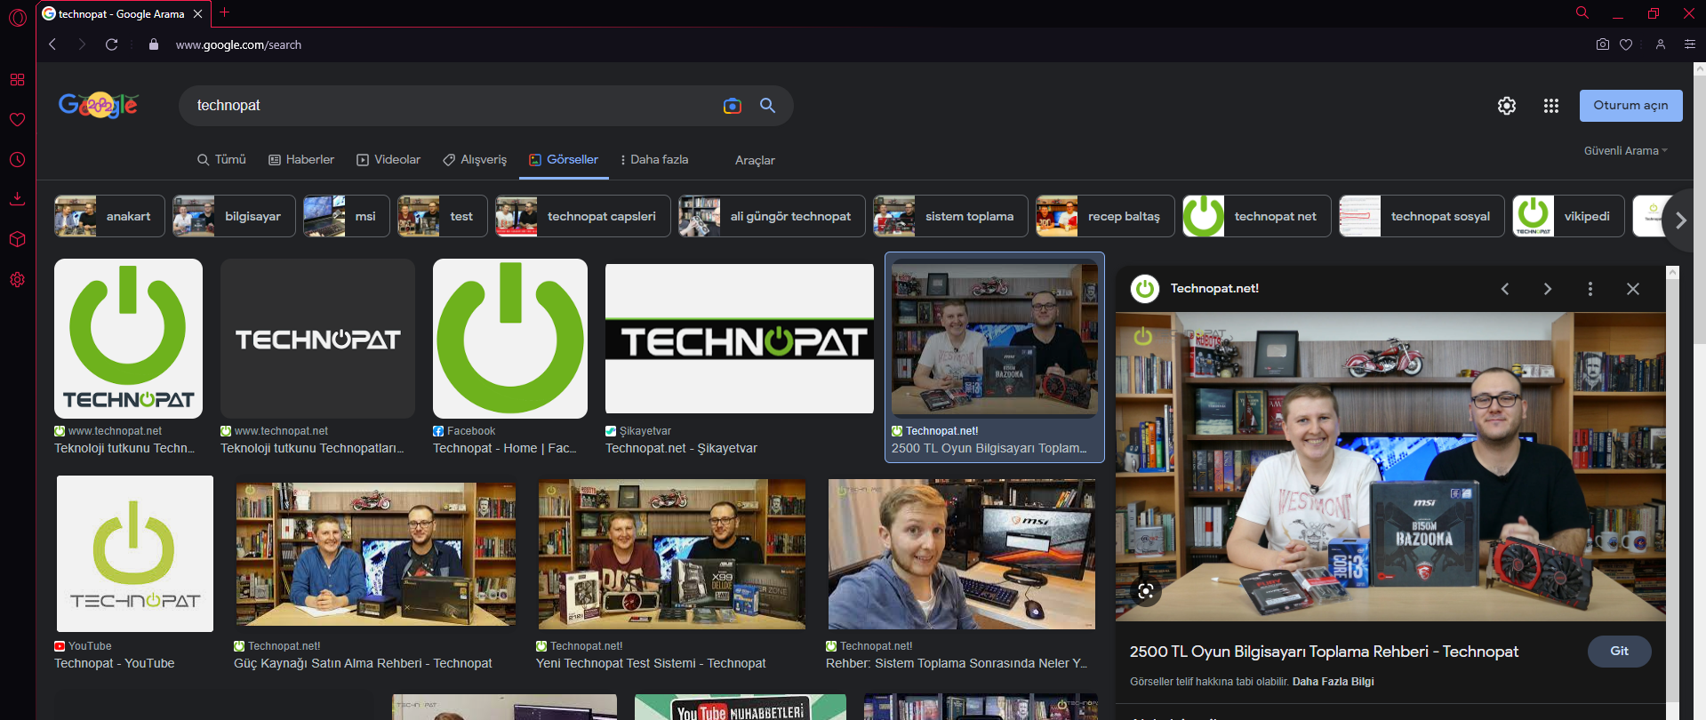Submit search with magnifier icon
The image size is (1706, 720).
coord(767,106)
